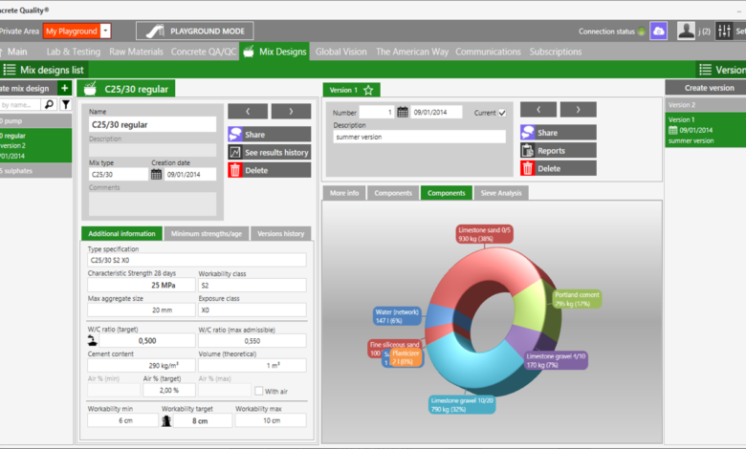Toggle the Current version checkbox
The image size is (746, 449).
pos(502,113)
